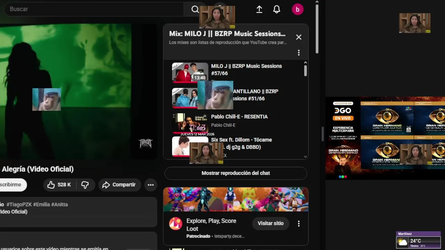Dislike the video with thumbs-down
The height and width of the screenshot is (250, 445).
click(85, 185)
